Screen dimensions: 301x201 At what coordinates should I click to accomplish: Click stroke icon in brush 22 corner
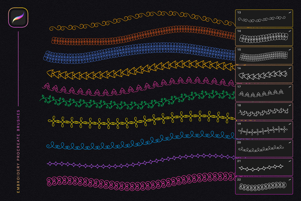tap(290, 180)
